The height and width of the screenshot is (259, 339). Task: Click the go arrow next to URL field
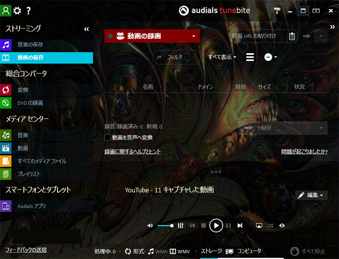coord(307,36)
